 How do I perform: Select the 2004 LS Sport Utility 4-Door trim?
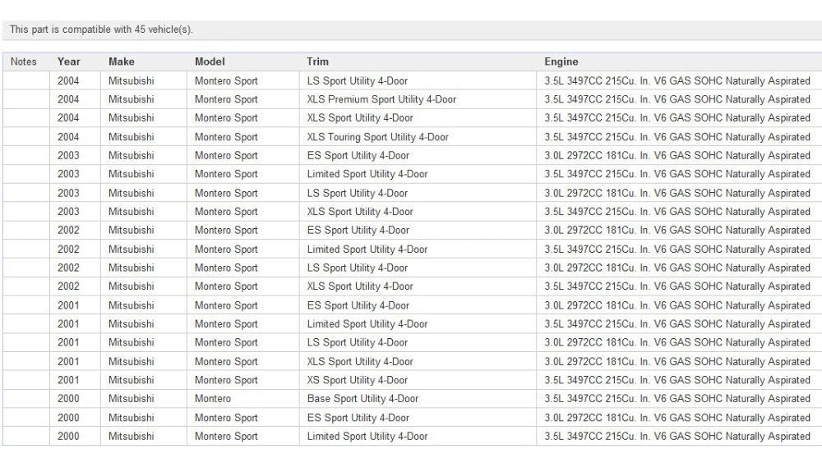(x=357, y=80)
